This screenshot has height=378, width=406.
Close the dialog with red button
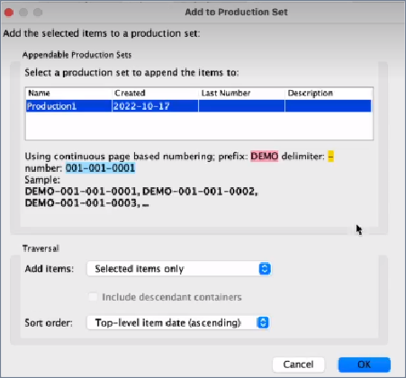(x=9, y=13)
